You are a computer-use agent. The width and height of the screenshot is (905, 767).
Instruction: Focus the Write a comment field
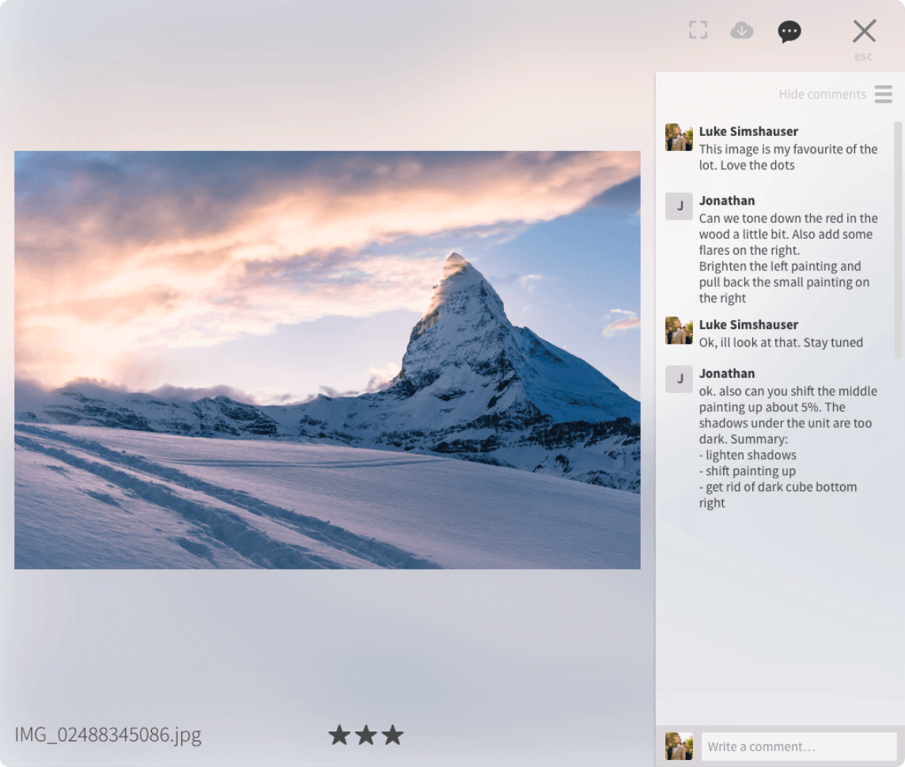798,746
